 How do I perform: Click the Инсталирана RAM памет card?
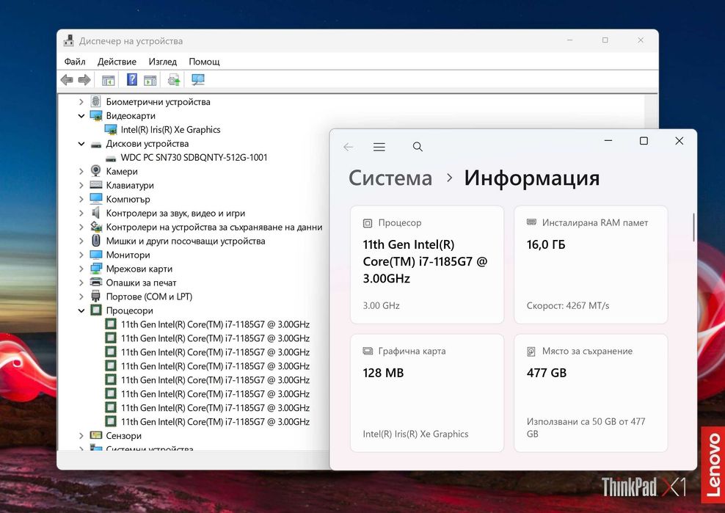pos(591,265)
